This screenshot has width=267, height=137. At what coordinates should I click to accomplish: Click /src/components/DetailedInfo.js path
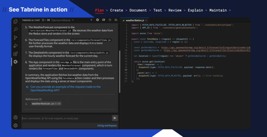pos(89,53)
